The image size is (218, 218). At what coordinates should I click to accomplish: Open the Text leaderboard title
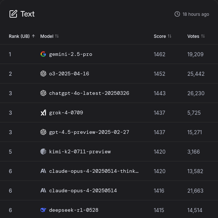[x=28, y=14]
